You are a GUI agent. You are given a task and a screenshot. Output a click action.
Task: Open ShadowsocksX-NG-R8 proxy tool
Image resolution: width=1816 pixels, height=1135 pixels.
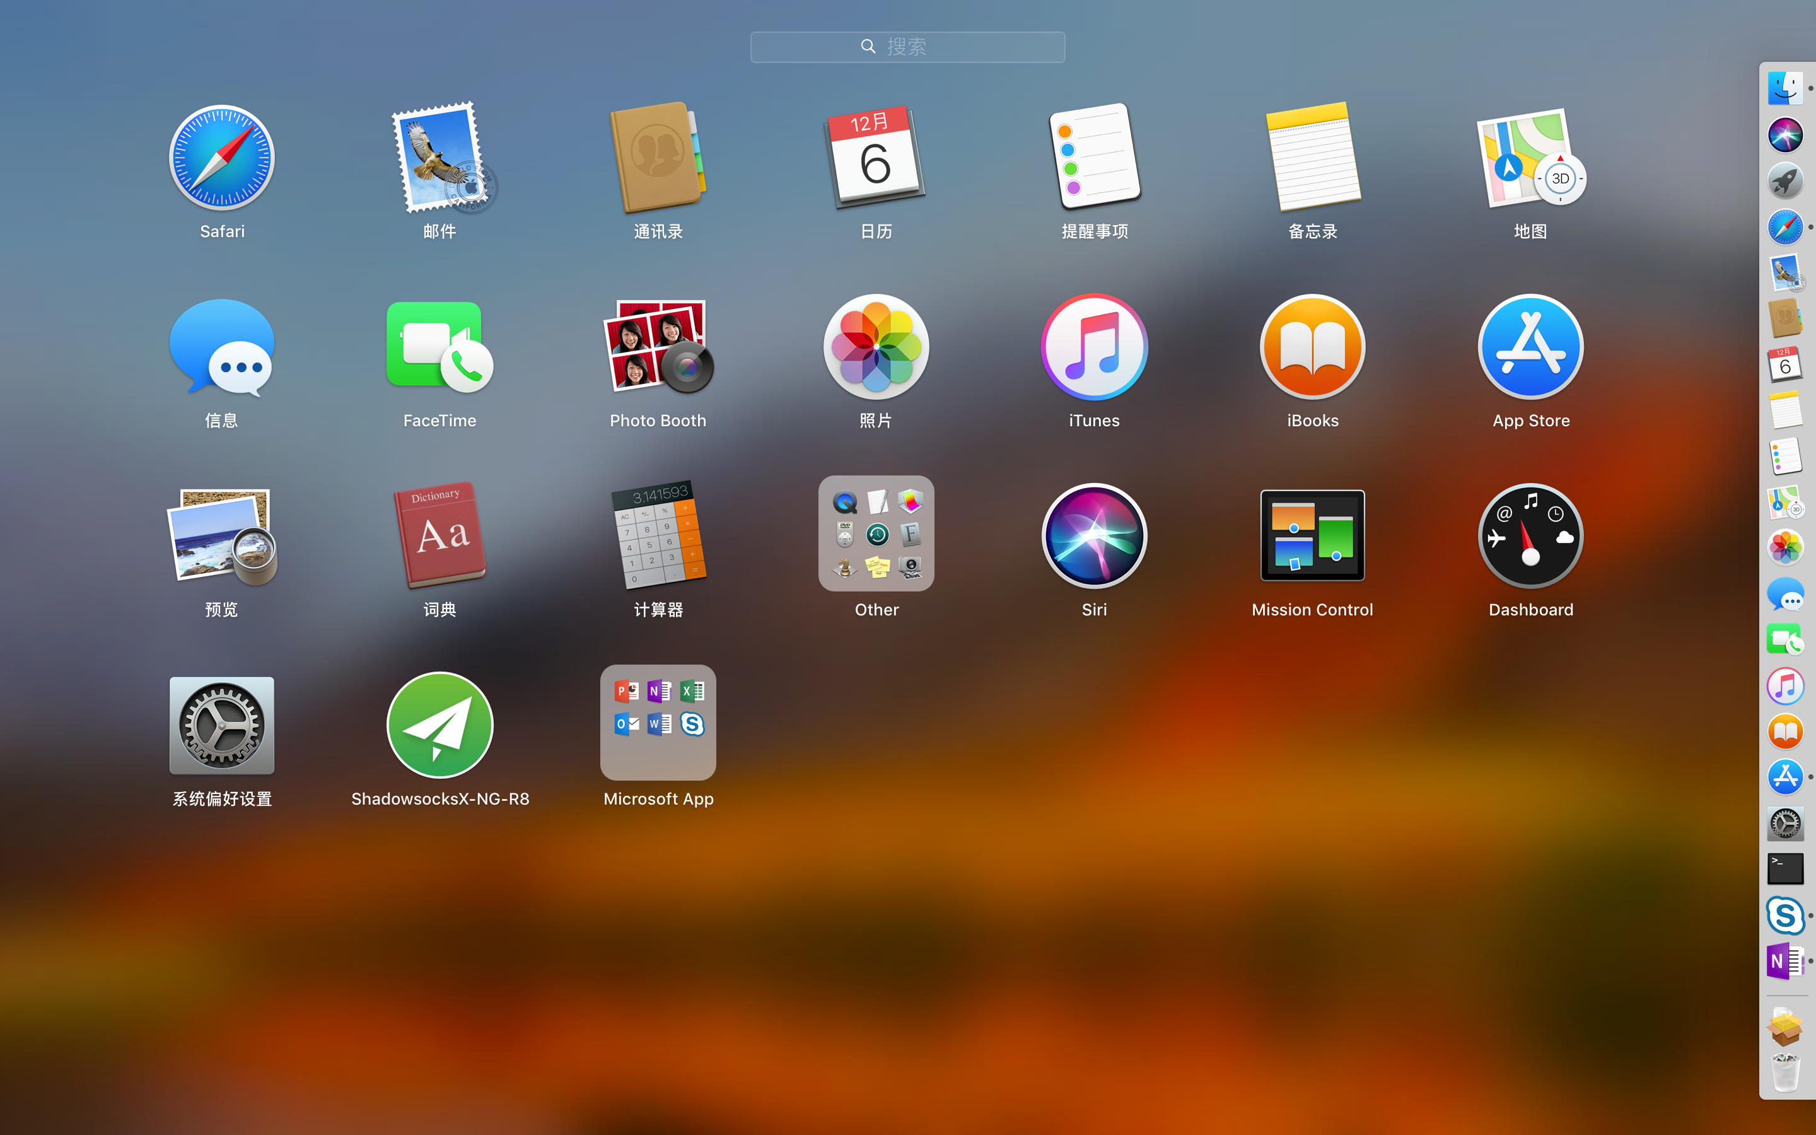coord(441,725)
